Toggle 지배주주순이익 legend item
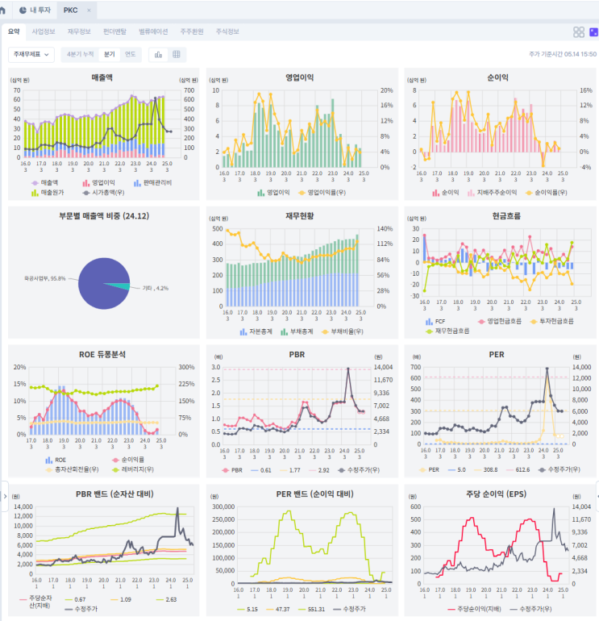599x621 pixels. point(492,193)
